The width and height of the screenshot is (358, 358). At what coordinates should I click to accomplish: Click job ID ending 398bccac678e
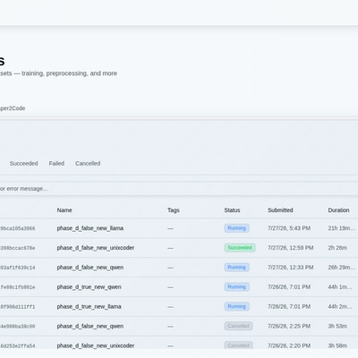(x=17, y=248)
